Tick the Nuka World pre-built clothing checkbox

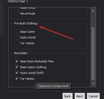(x=17, y=37)
